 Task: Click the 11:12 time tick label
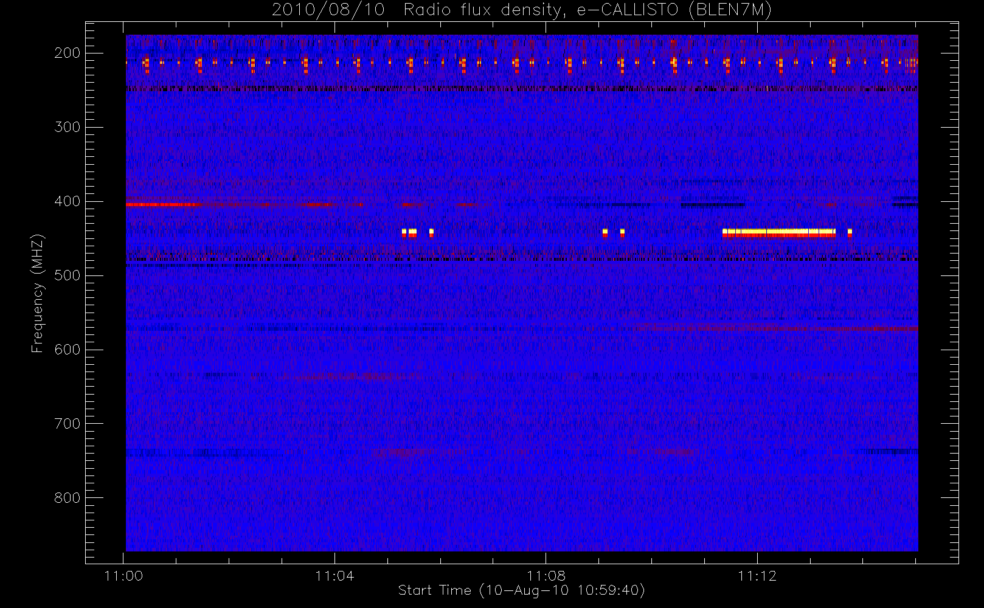click(x=757, y=576)
